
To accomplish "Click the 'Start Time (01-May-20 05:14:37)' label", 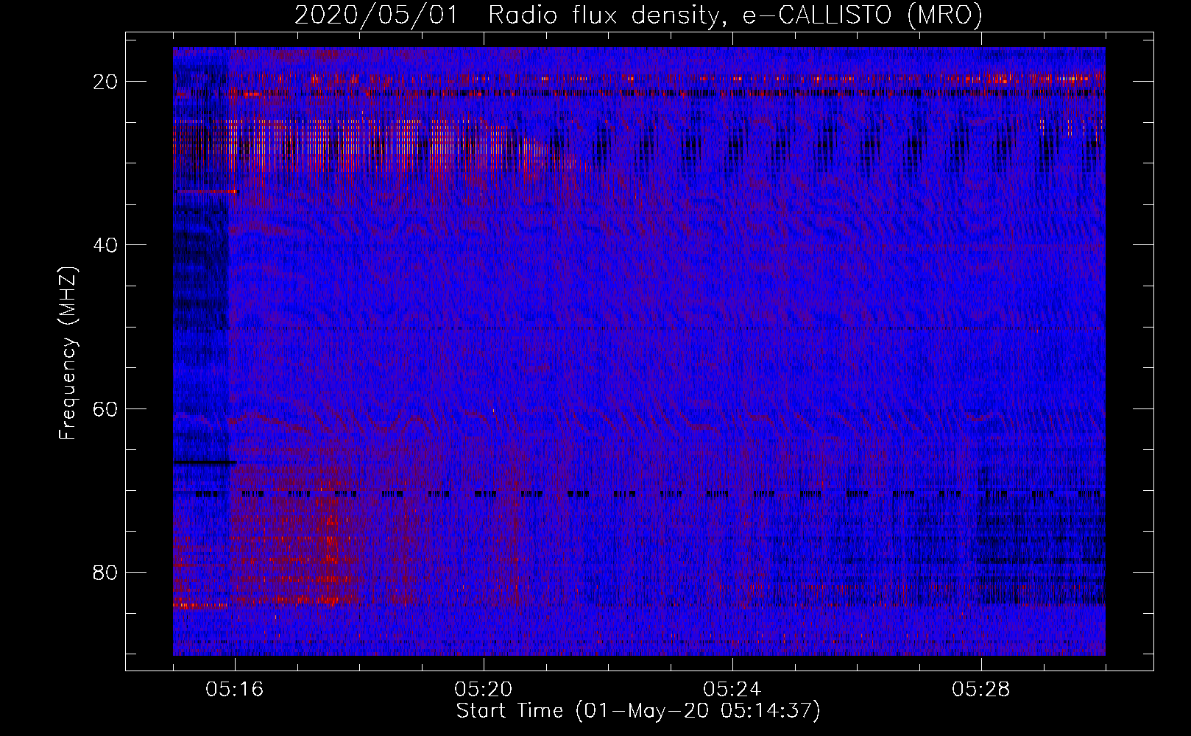I will coord(638,711).
